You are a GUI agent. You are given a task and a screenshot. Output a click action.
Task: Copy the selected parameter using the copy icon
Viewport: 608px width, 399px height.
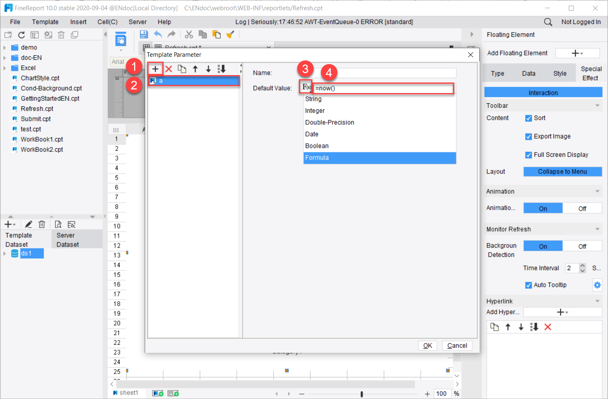tap(182, 69)
